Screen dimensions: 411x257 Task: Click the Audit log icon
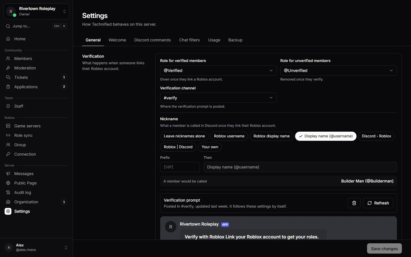[8, 192]
